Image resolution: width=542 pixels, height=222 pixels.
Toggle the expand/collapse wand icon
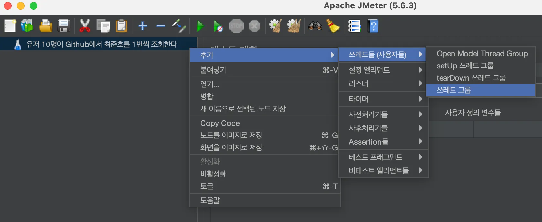[179, 26]
